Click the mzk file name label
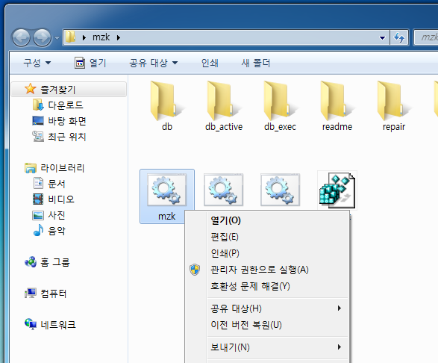The image size is (438, 363). tap(166, 216)
